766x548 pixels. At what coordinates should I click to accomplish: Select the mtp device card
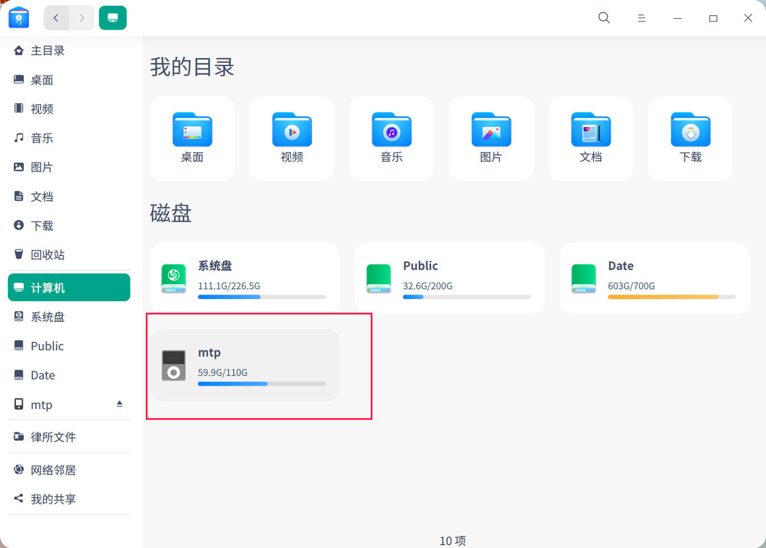click(x=245, y=365)
